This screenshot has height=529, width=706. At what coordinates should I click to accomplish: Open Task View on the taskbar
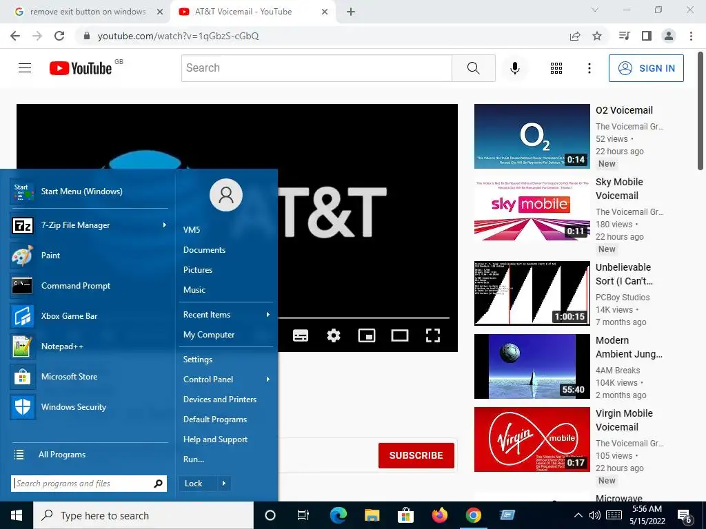pyautogui.click(x=303, y=515)
